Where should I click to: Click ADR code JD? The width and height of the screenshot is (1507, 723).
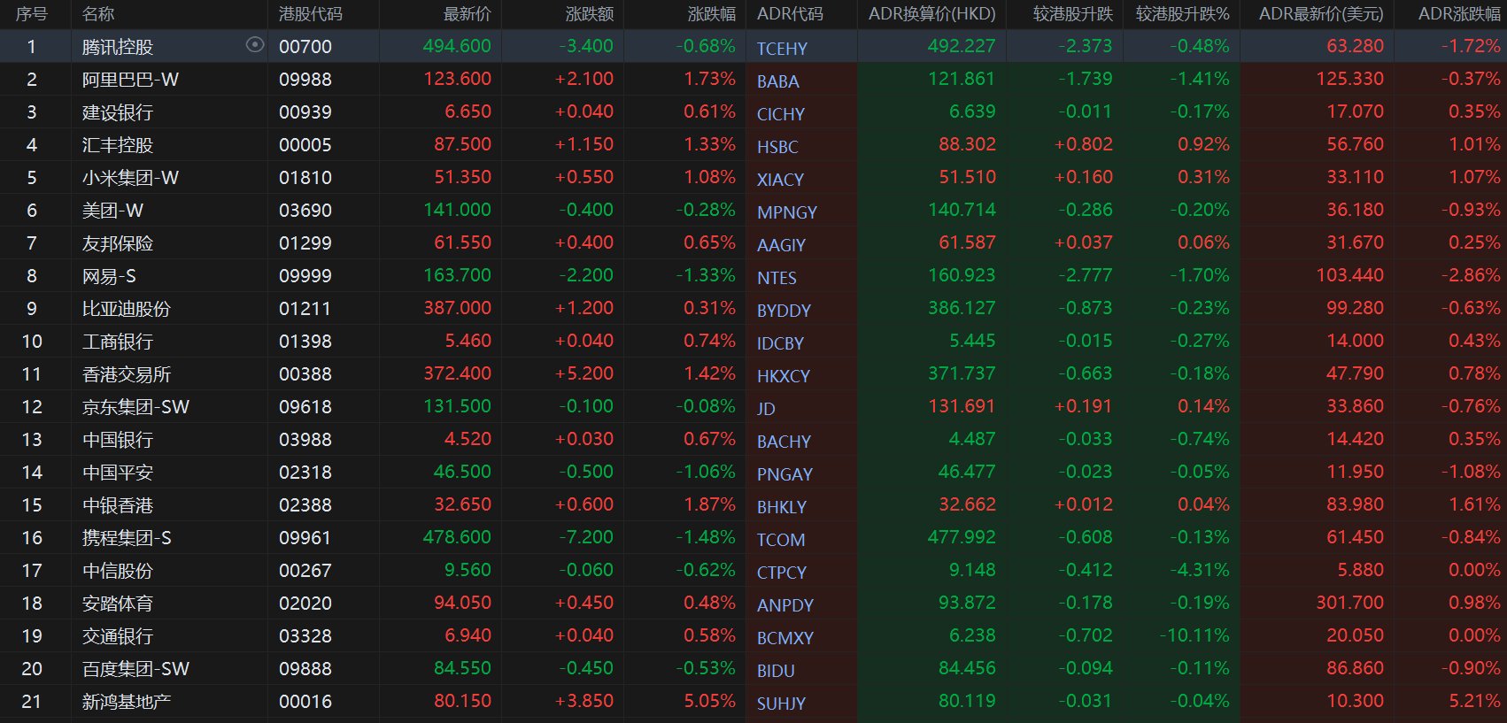pyautogui.click(x=766, y=409)
